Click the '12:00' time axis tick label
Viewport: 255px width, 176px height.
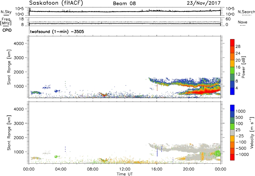click(x=125, y=169)
